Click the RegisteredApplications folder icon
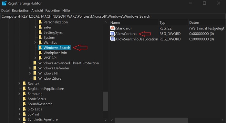Screen dimensions: 226x123 coord(24,89)
